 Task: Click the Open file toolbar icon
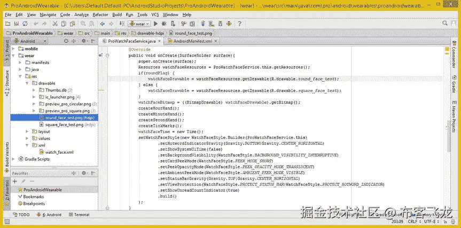(x=8, y=24)
